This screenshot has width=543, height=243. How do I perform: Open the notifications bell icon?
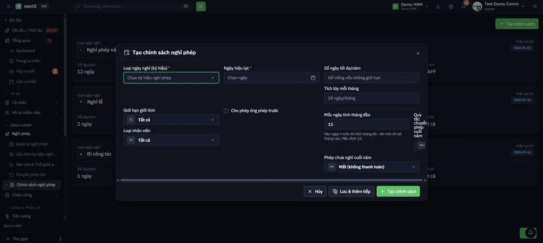coord(464,6)
